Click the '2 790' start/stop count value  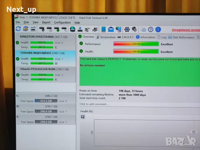[x=122, y=98]
